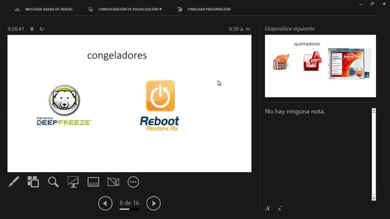Click the No hay ninguna nota text
Image resolution: width=390 pixels, height=219 pixels.
[x=295, y=111]
